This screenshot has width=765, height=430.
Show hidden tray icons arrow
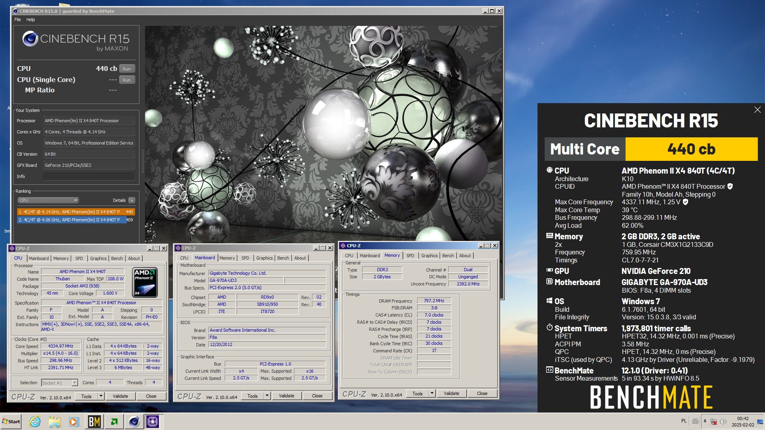[x=705, y=421]
